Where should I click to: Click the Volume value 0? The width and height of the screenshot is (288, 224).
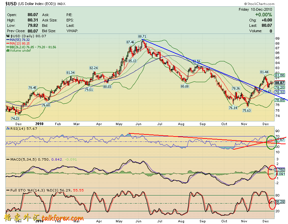[x=271, y=31]
